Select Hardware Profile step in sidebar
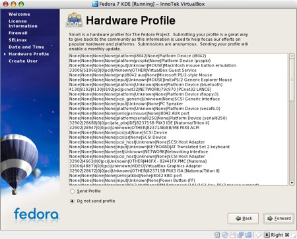The width and height of the screenshot is (297, 239). point(29,54)
